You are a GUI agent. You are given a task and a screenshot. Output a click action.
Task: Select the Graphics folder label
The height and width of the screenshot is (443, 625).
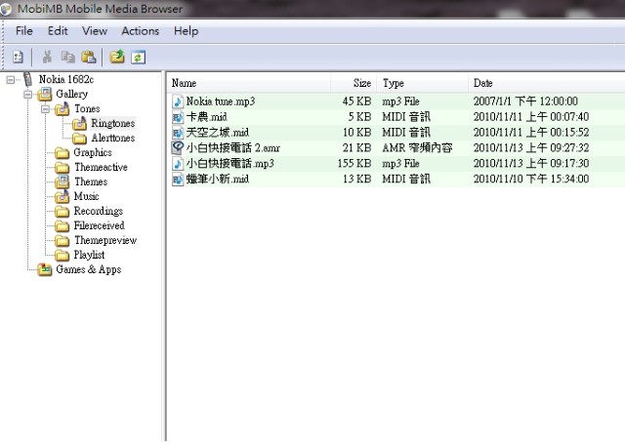tap(93, 152)
